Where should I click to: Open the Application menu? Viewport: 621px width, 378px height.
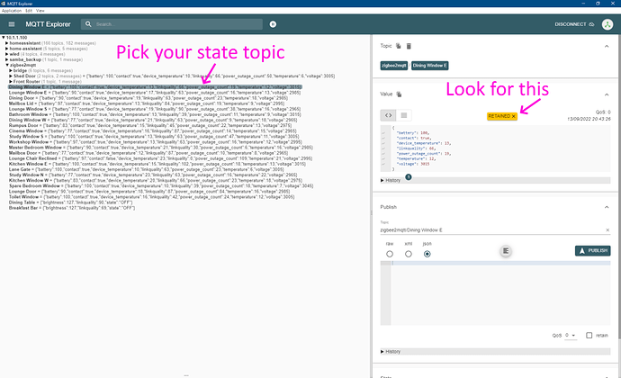(12, 11)
